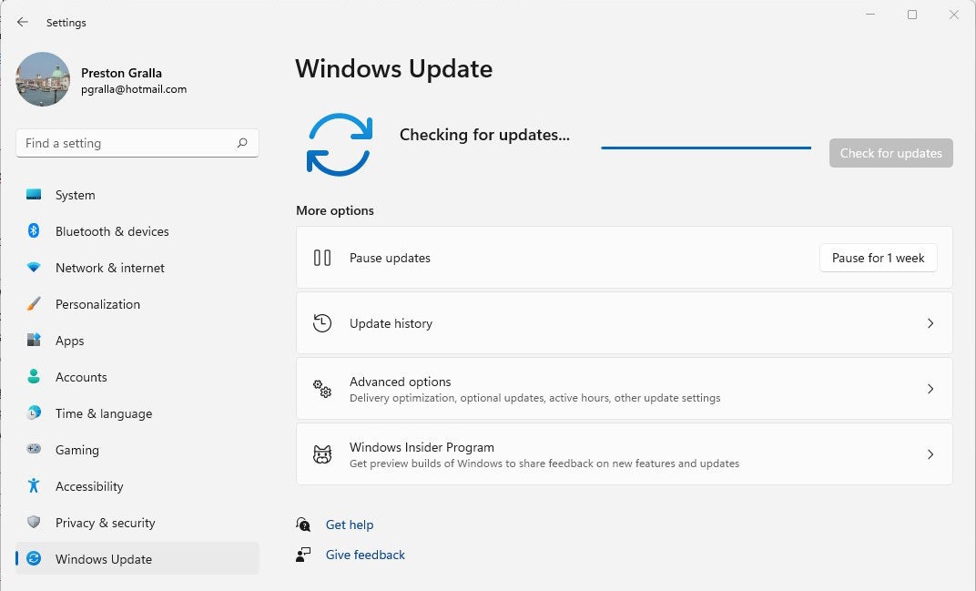Click the Accessibility figure icon
Screen dimensions: 976x591
[34, 485]
